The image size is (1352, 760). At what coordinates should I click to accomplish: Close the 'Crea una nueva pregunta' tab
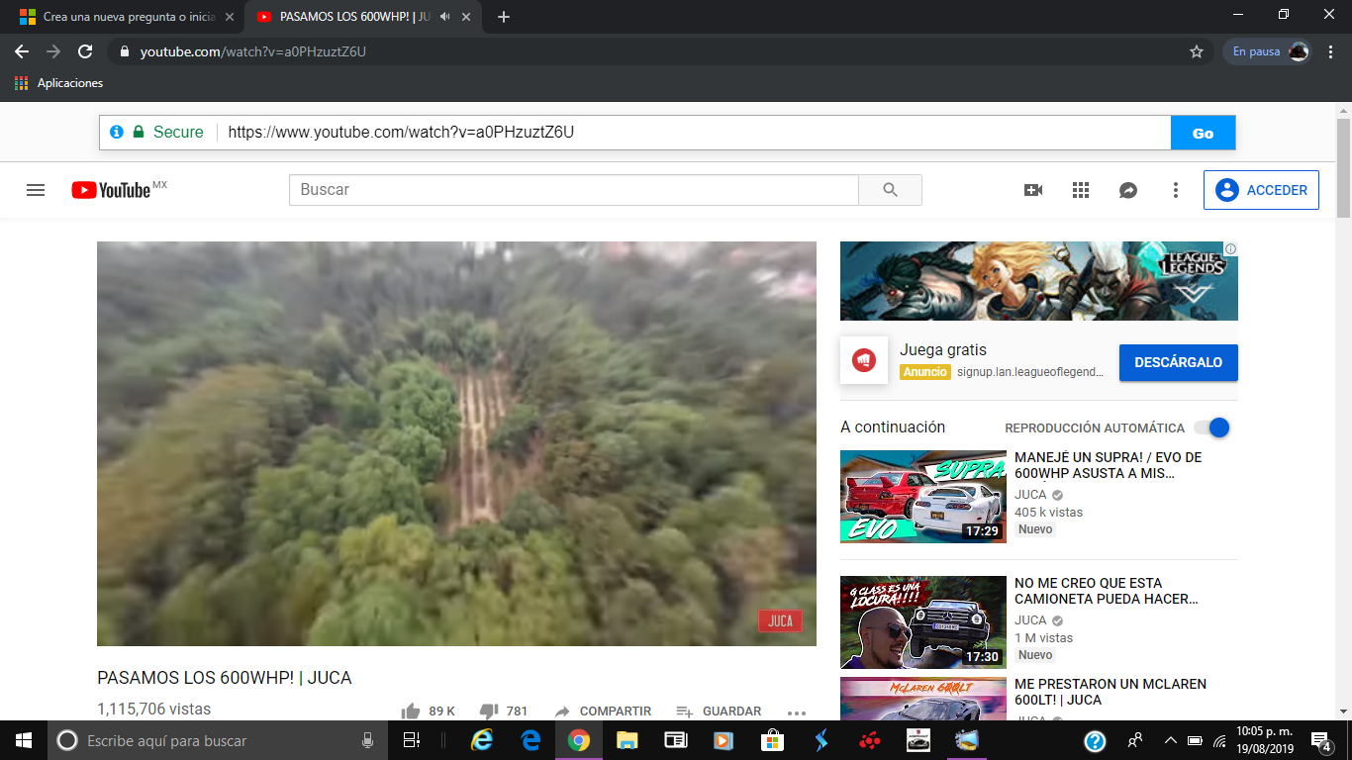pyautogui.click(x=229, y=17)
